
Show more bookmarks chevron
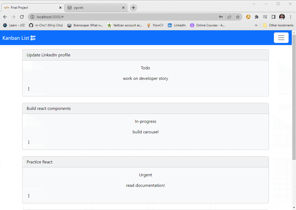[x=256, y=25]
